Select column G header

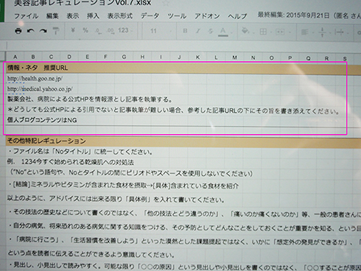point(124,57)
